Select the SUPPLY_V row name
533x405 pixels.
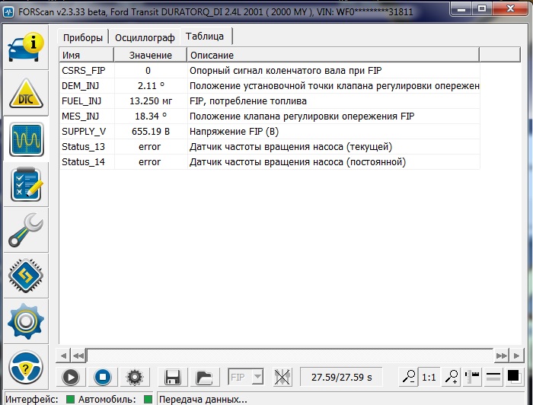[84, 132]
